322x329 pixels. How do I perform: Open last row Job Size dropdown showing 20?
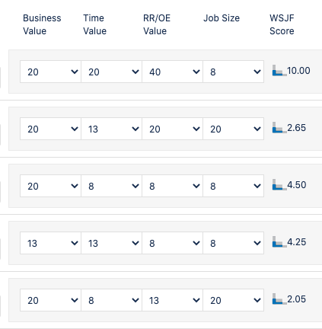coord(233,300)
